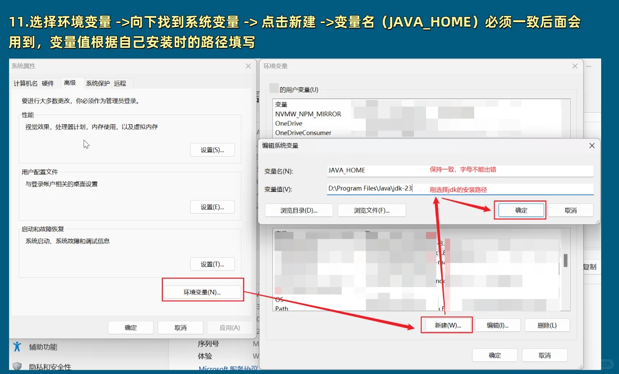The width and height of the screenshot is (619, 374).
Task: Switch to the 硬件 tab
Action: (47, 83)
